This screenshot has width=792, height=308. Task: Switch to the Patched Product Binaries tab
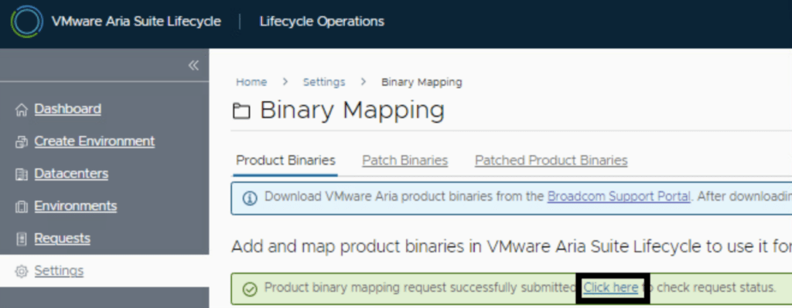551,161
